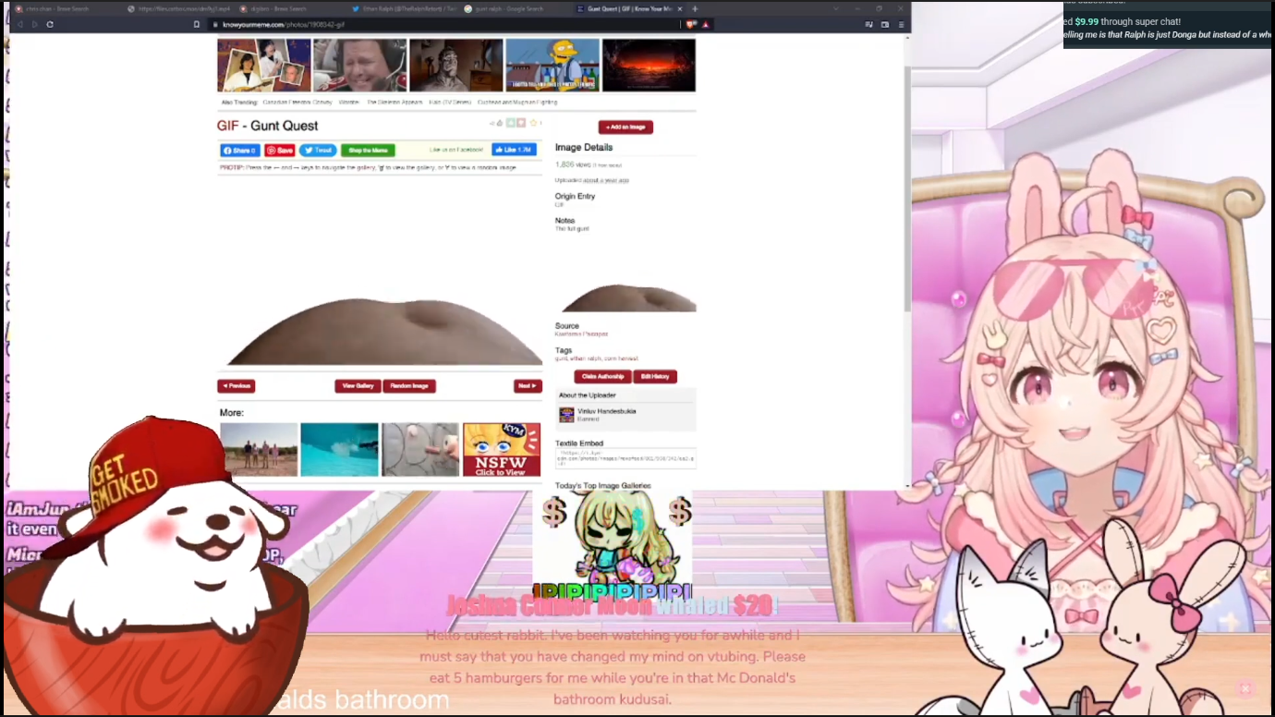The height and width of the screenshot is (717, 1275).
Task: Click the browser back arrow
Action: (19, 24)
